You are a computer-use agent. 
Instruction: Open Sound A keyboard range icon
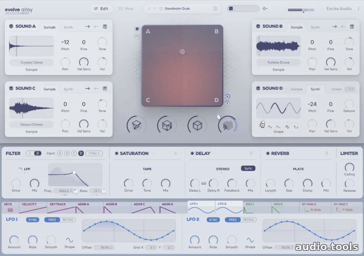[x=105, y=26]
